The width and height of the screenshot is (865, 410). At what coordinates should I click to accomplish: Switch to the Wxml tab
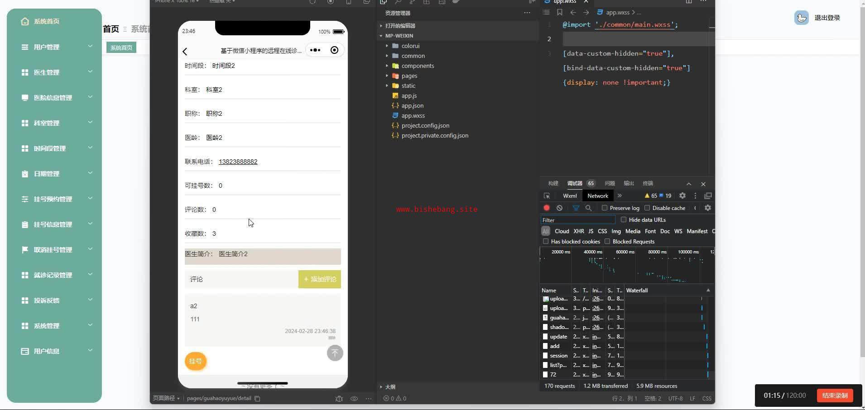click(570, 196)
